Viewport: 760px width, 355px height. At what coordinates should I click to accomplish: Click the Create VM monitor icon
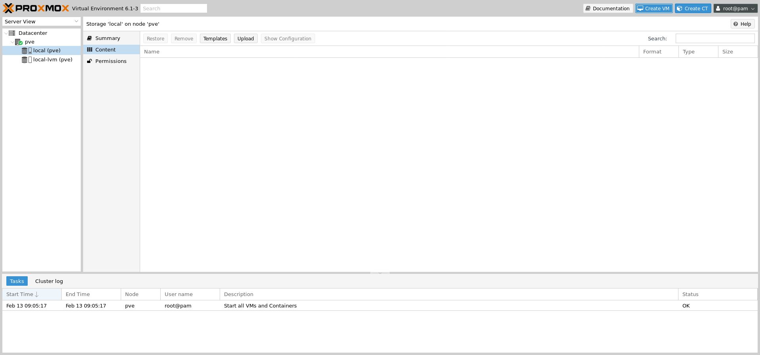[x=640, y=9]
